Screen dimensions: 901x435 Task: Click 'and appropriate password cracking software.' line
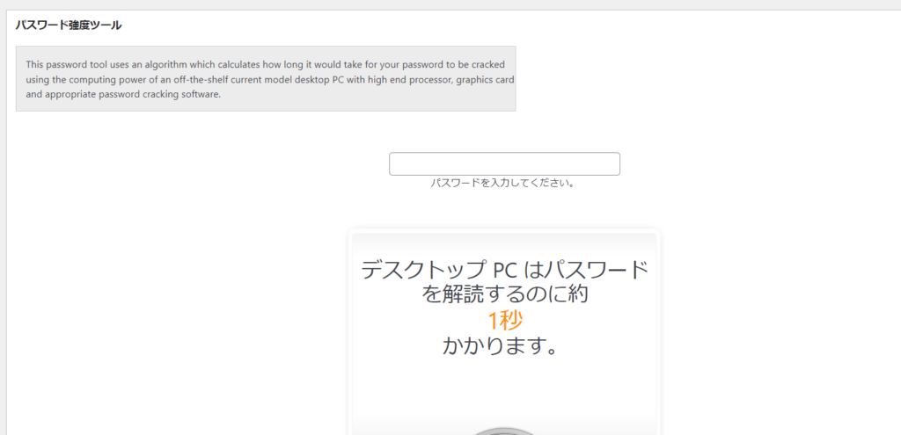click(123, 95)
